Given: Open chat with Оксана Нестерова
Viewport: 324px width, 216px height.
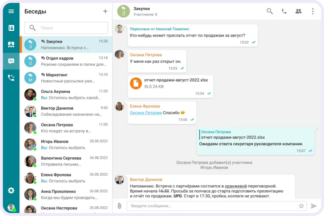Looking at the screenshot, I should (66, 209).
